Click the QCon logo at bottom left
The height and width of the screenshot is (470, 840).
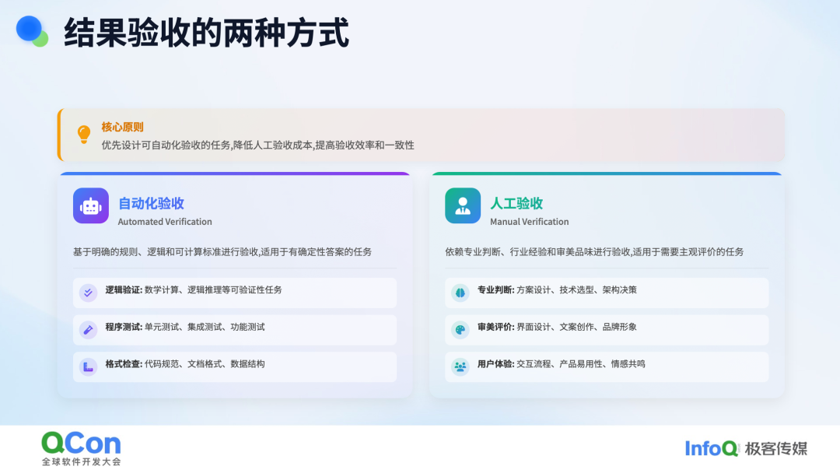(x=82, y=448)
